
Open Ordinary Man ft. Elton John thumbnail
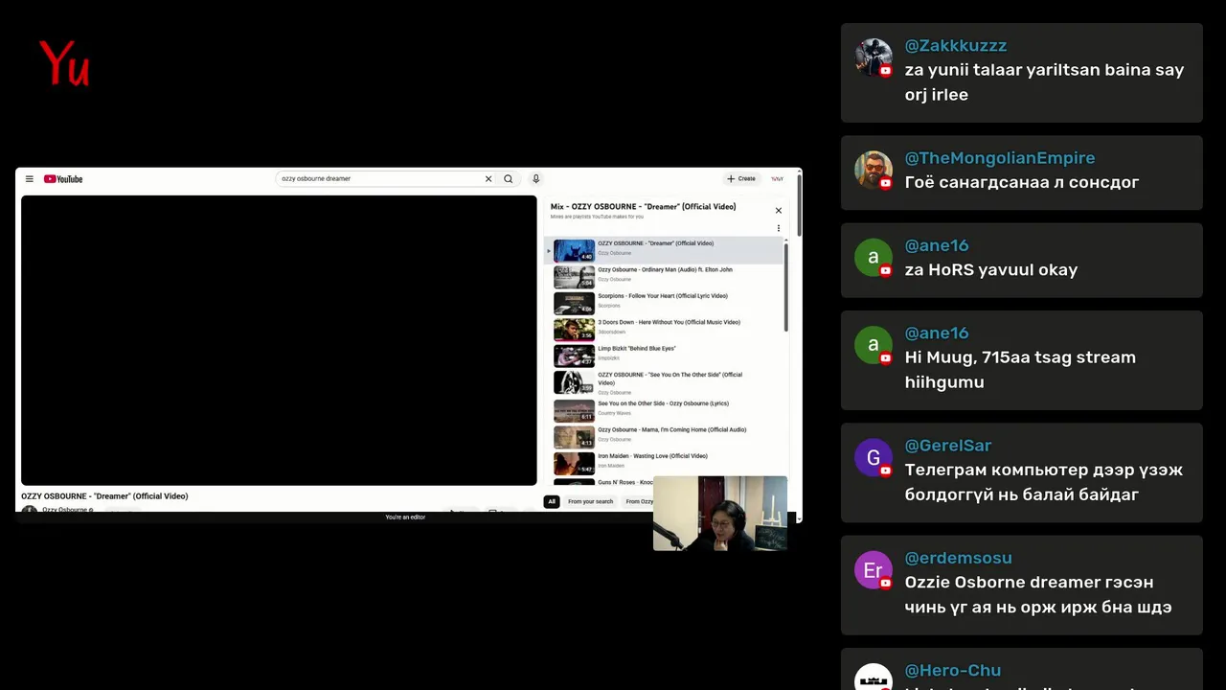click(574, 277)
